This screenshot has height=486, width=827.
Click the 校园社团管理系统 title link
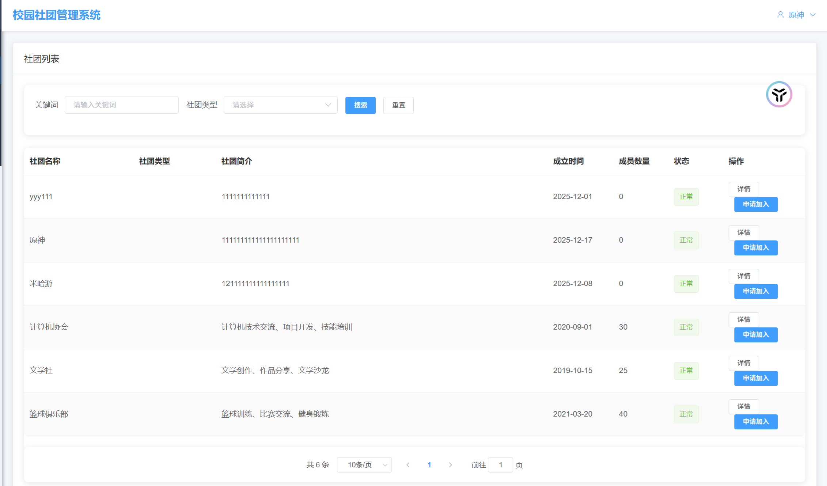click(57, 15)
